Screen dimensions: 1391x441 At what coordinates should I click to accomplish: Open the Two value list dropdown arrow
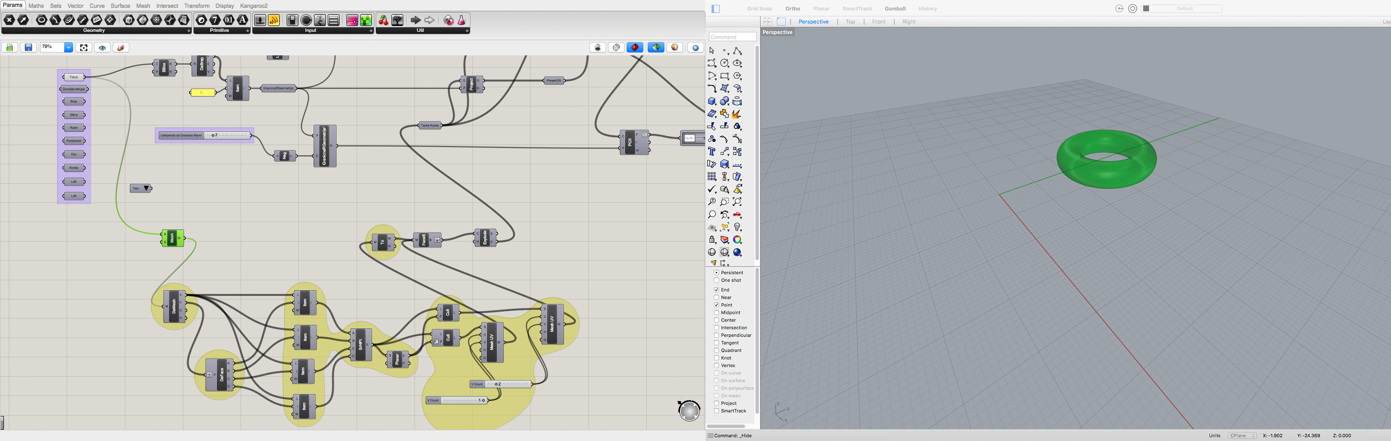click(x=146, y=188)
